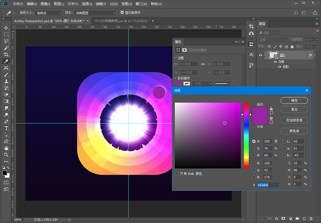This screenshot has width=321, height=223.
Task: Open the 不透明度 opacity dropdown arrow
Action: pos(317,40)
